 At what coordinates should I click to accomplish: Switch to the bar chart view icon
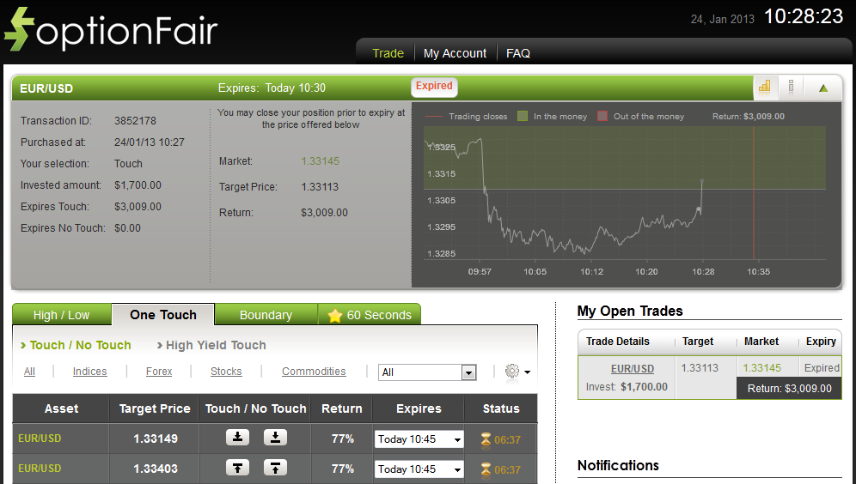pyautogui.click(x=764, y=87)
